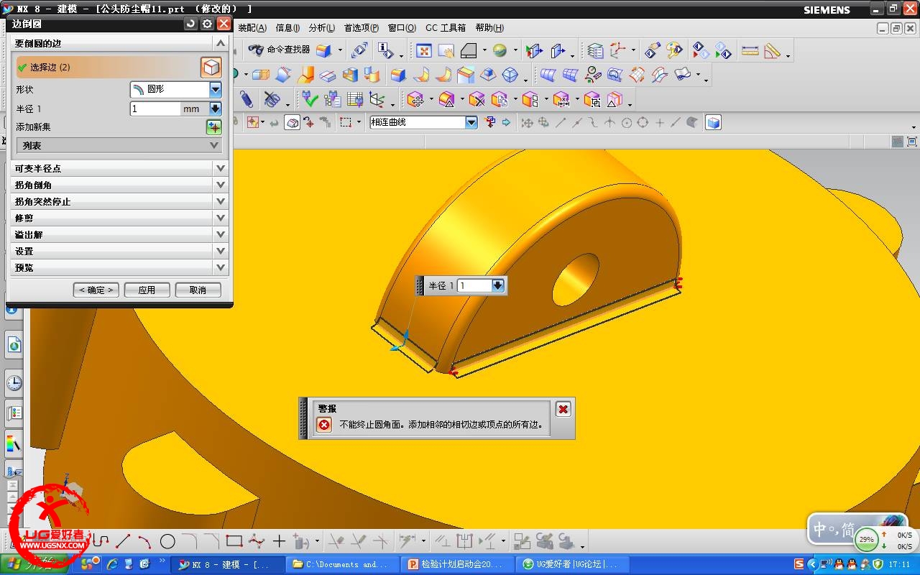Select the circle tool in bottom toolbar

[x=167, y=540]
